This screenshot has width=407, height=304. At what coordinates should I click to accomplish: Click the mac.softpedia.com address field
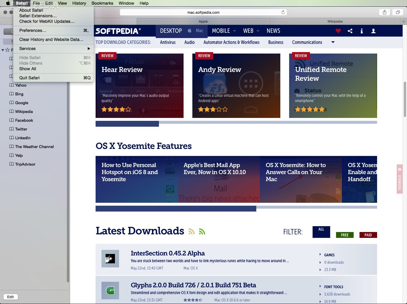click(x=203, y=12)
